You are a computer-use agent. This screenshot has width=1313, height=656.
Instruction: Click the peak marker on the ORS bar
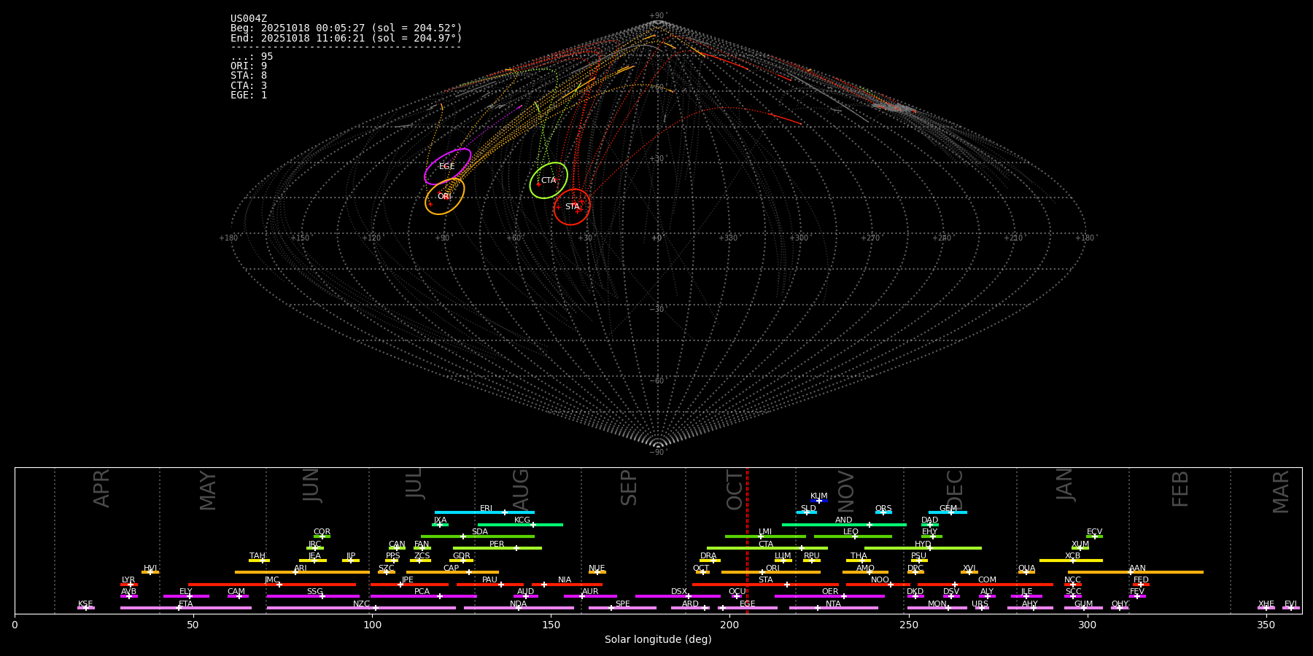click(883, 512)
